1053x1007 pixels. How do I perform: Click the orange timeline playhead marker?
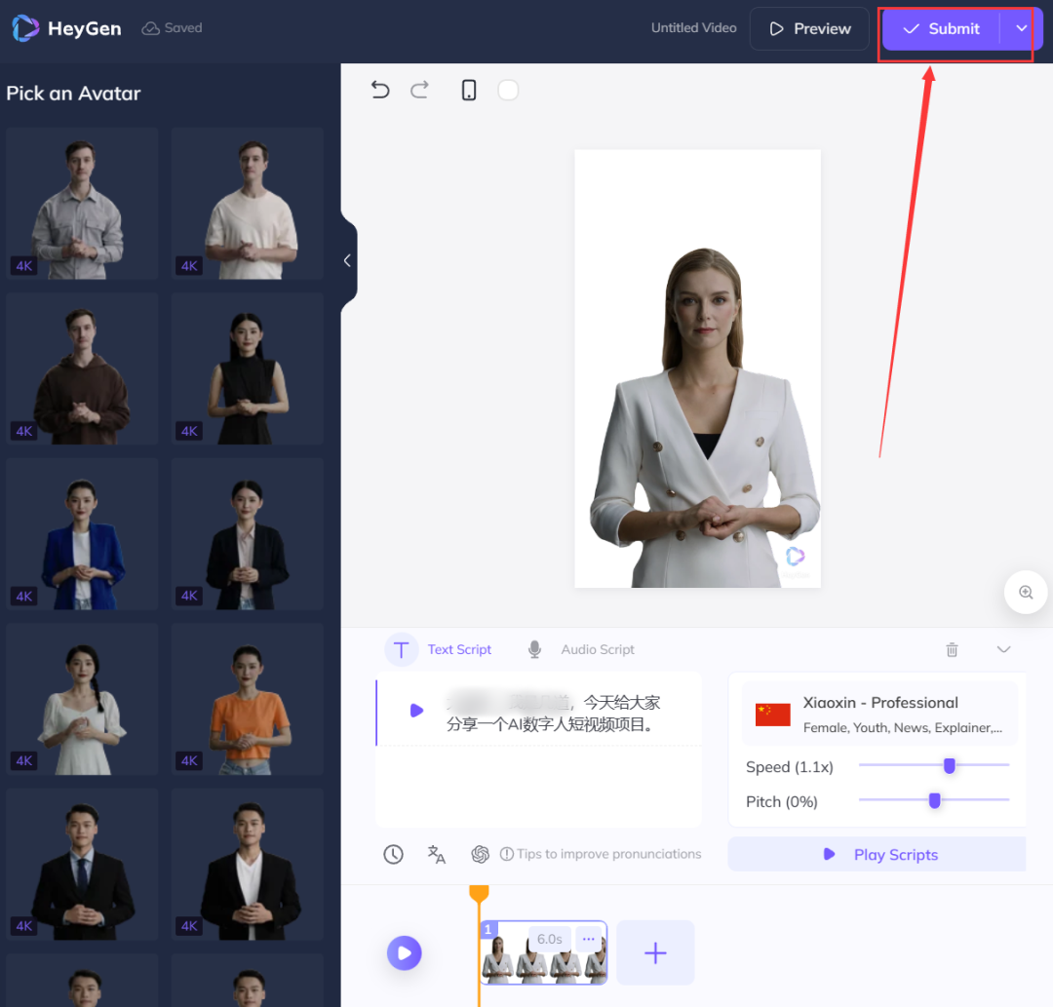(479, 894)
